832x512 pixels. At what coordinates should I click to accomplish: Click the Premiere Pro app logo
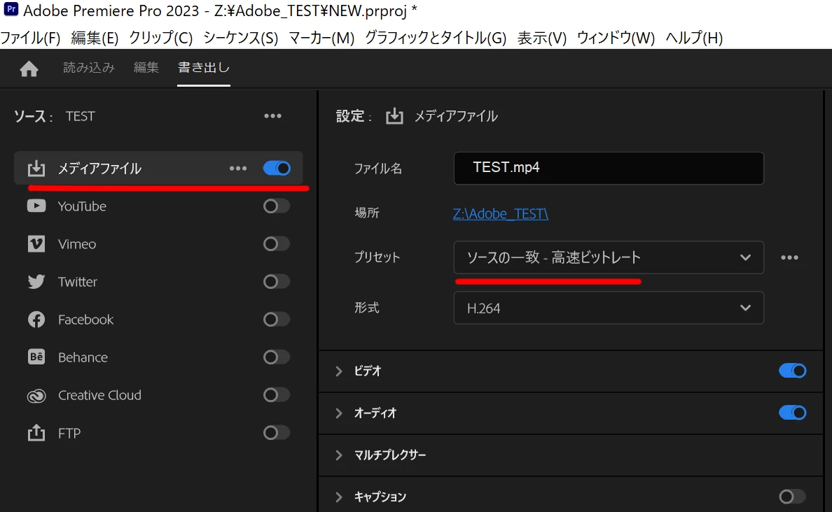pyautogui.click(x=11, y=10)
